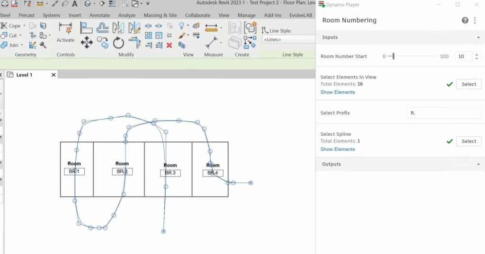
Task: Select the Copy tool in Modify panel
Action: coord(103,43)
